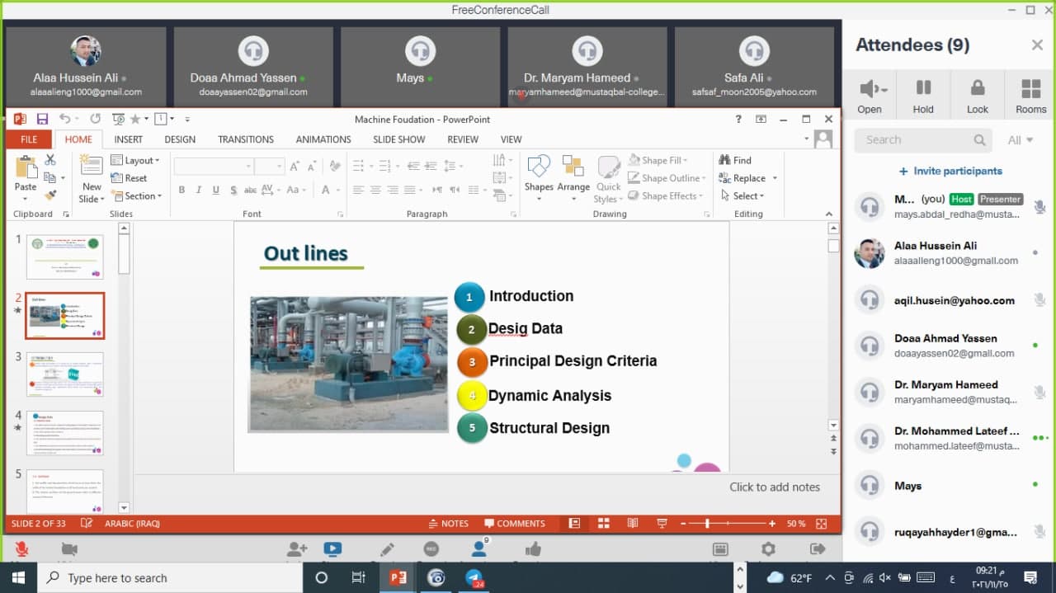The height and width of the screenshot is (593, 1056).
Task: Click the thumbs up reaction icon
Action: pos(533,549)
